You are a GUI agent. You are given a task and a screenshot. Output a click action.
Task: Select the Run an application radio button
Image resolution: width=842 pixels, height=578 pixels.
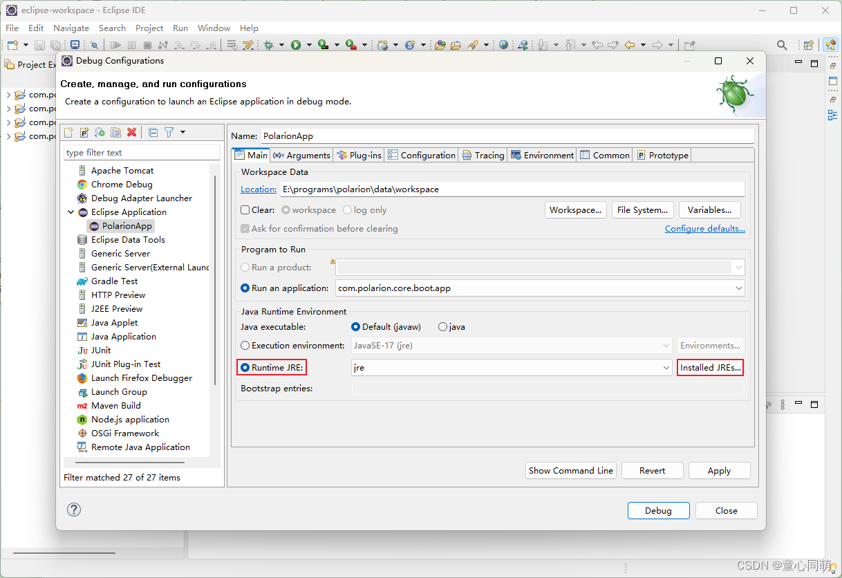click(245, 288)
